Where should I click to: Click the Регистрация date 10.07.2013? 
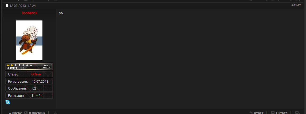pyautogui.click(x=40, y=81)
